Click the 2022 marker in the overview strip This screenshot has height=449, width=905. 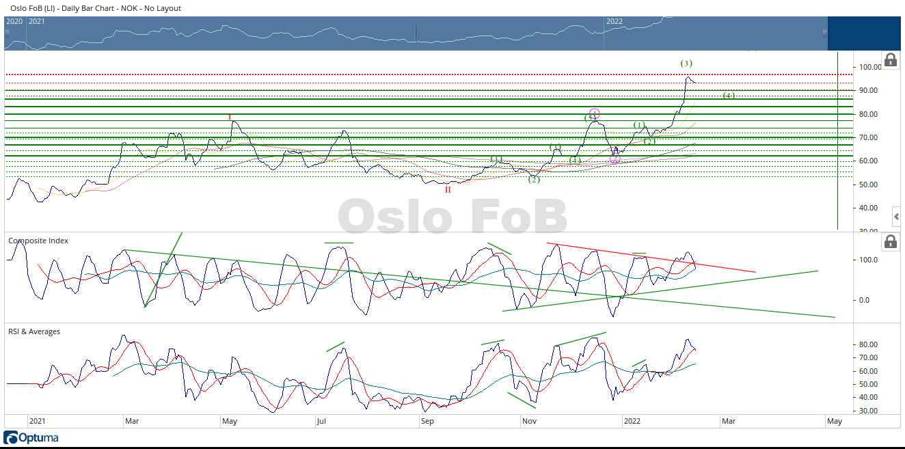pos(614,21)
